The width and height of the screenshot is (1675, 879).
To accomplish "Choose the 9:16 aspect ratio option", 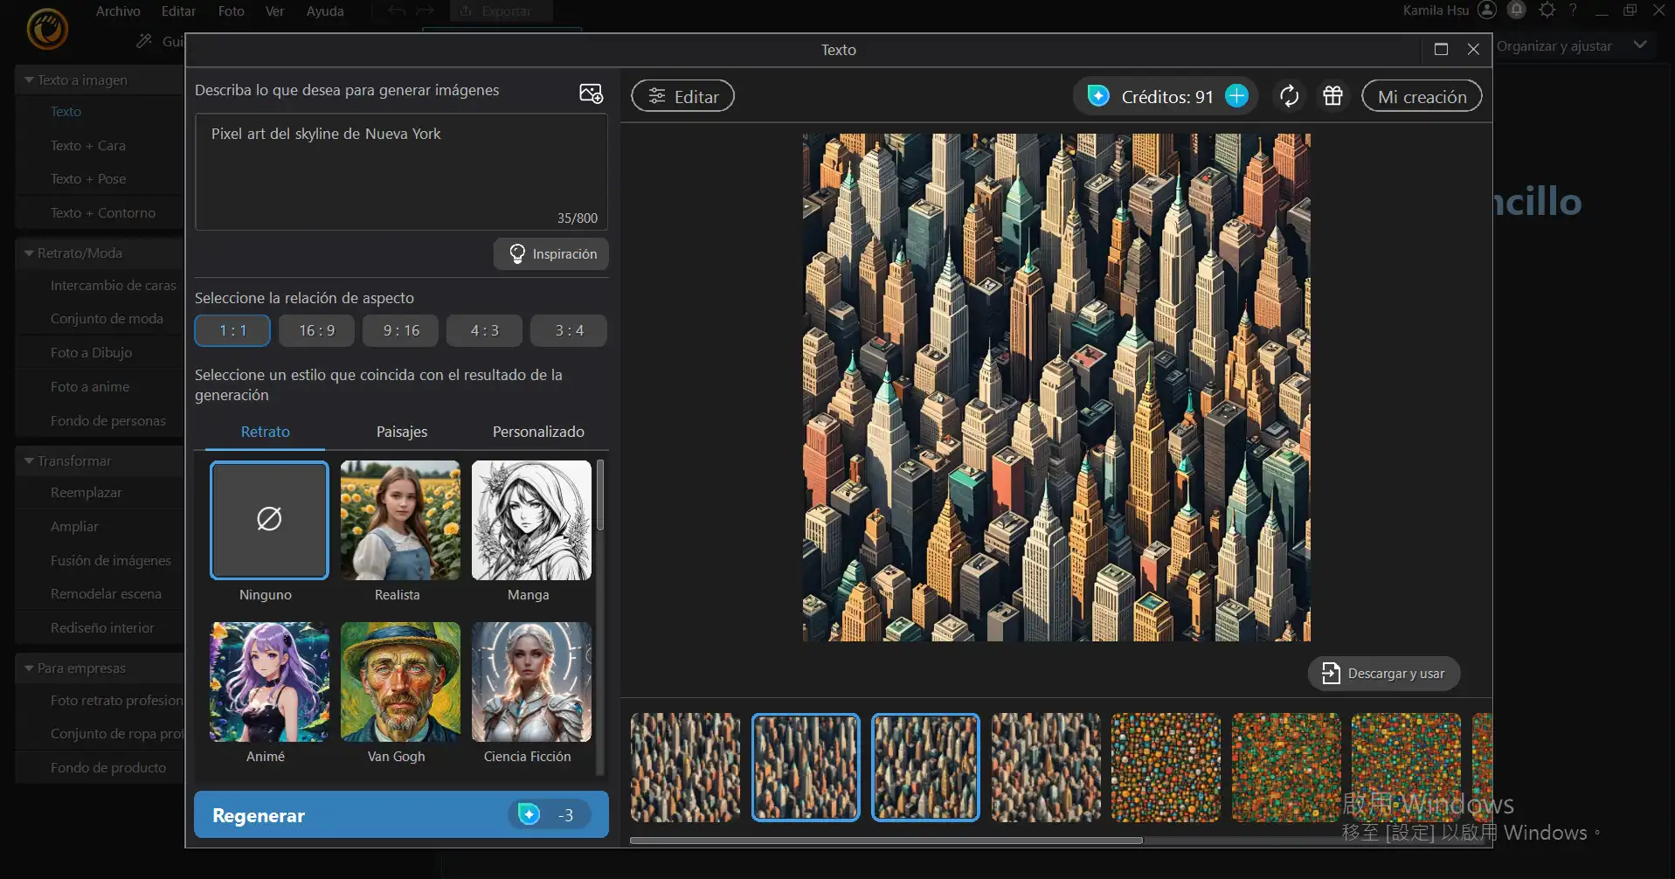I will (x=401, y=331).
